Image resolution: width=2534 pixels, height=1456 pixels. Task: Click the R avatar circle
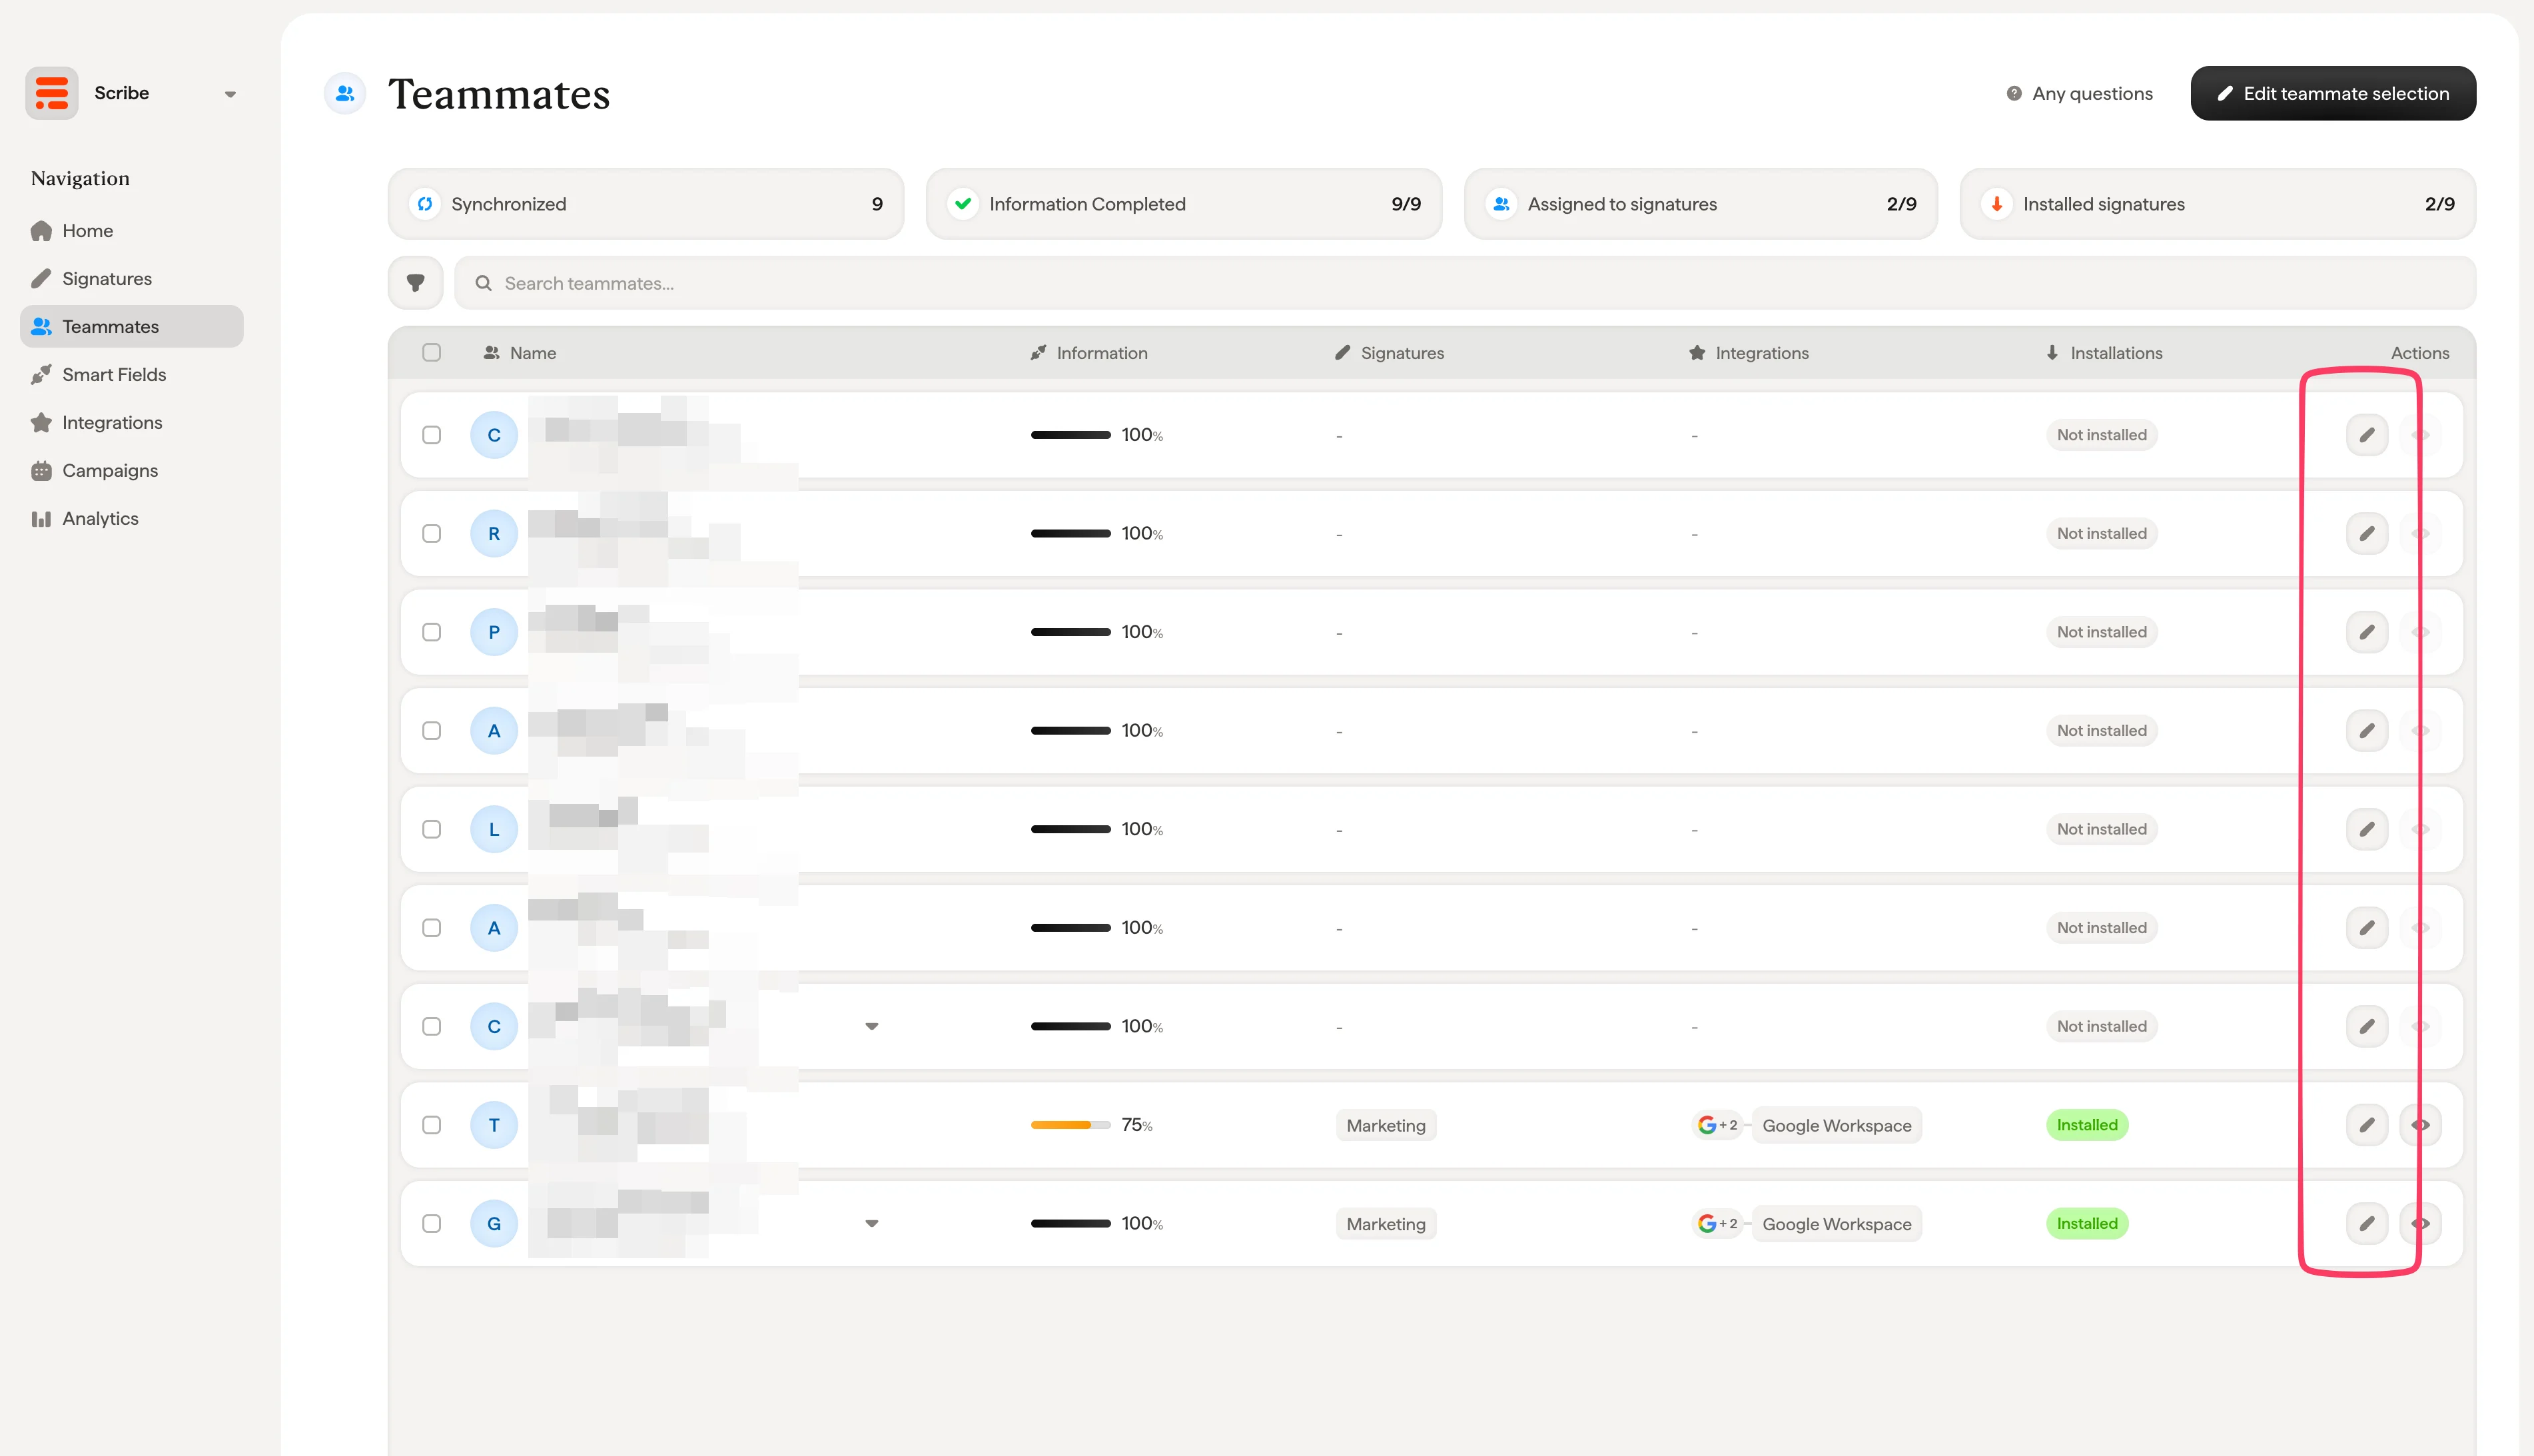(x=494, y=534)
